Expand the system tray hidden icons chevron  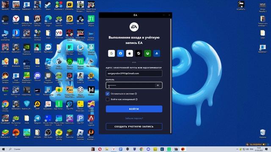point(237,149)
